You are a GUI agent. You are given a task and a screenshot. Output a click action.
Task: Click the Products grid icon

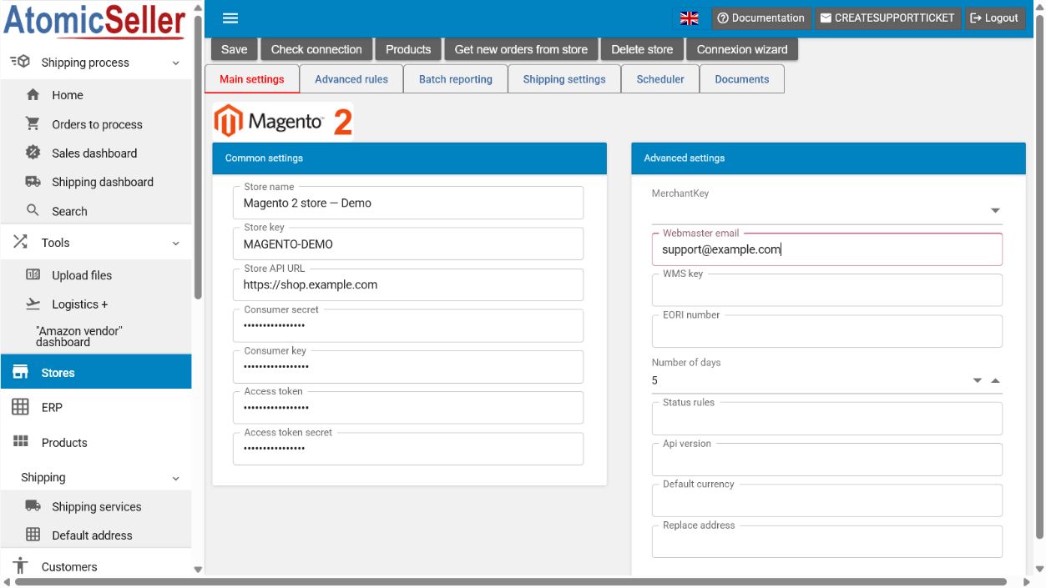tap(20, 442)
